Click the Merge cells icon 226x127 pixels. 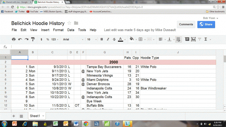click(x=149, y=39)
